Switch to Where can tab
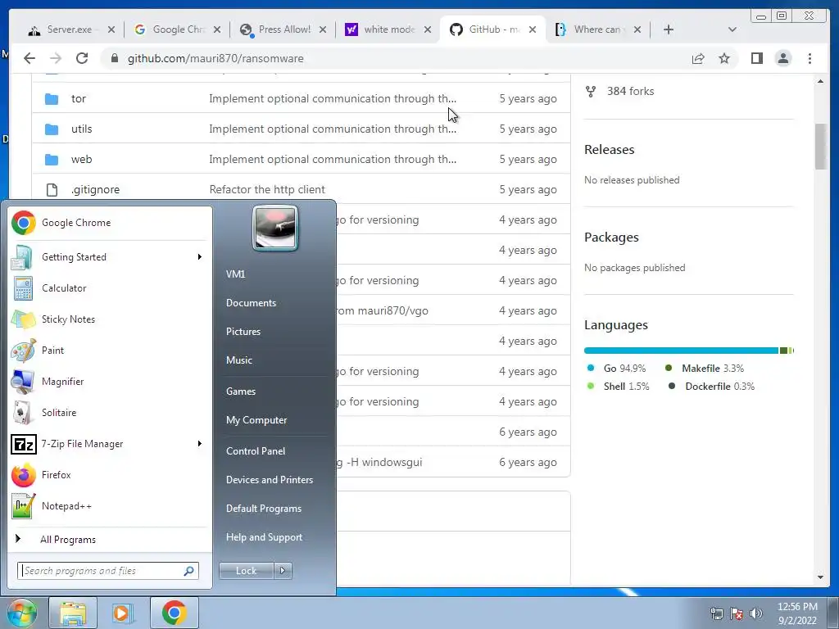 coord(596,29)
